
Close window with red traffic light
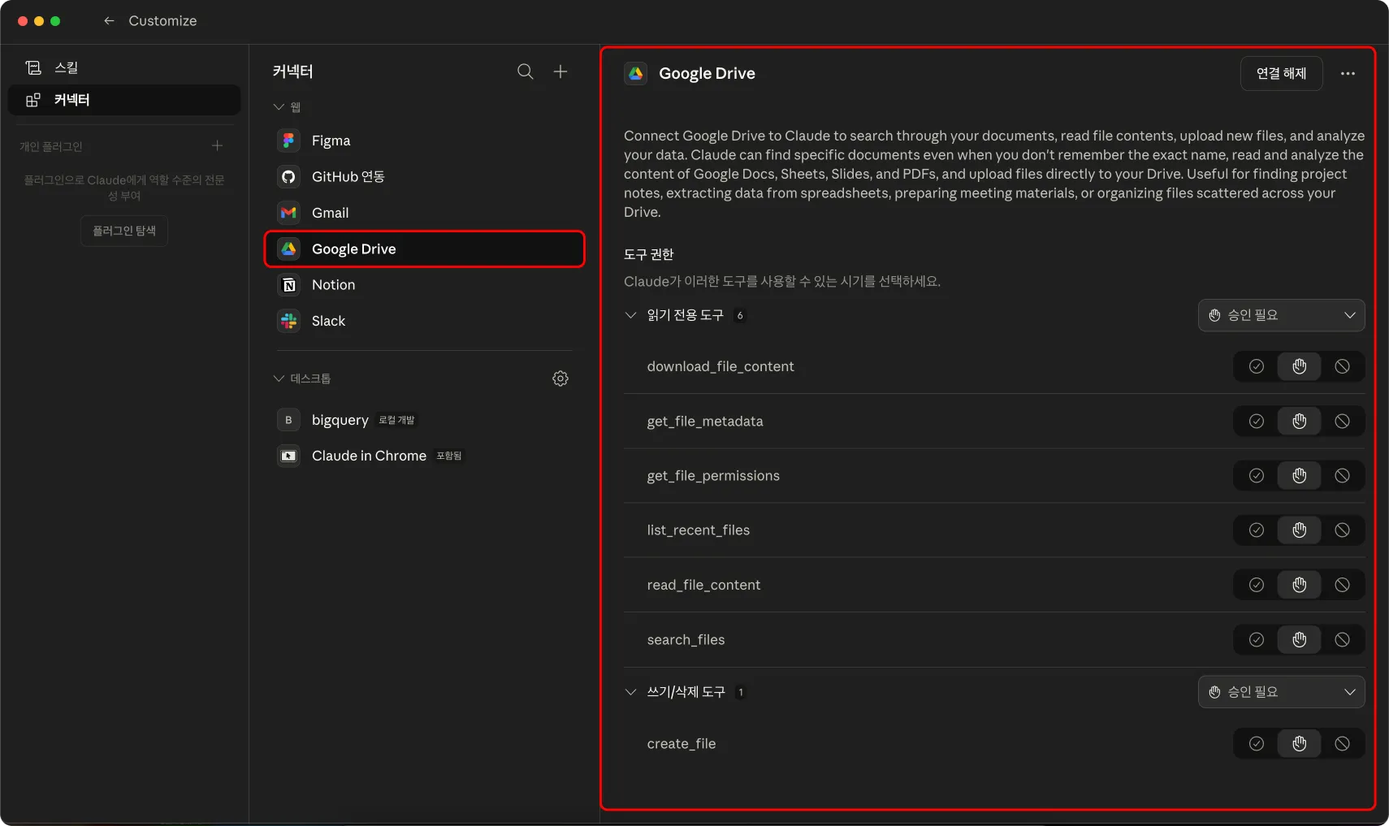point(23,21)
